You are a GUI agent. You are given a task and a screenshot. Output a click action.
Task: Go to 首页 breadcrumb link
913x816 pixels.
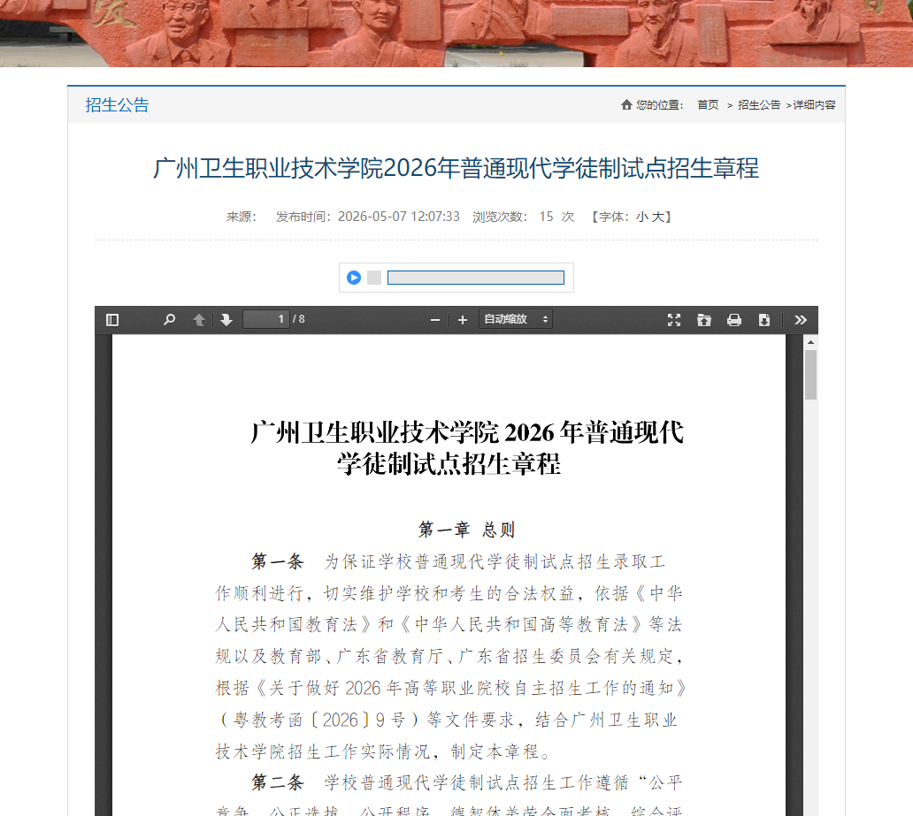708,105
